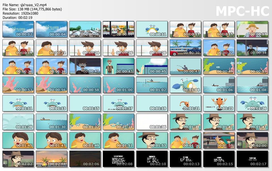Viewport: 272px width, 171px height.
Task: Select the sunset beach frame at 00:02:04
Action: pos(52,159)
